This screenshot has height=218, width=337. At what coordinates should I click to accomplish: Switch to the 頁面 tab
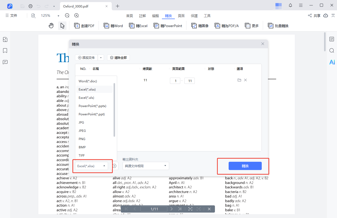point(181,16)
